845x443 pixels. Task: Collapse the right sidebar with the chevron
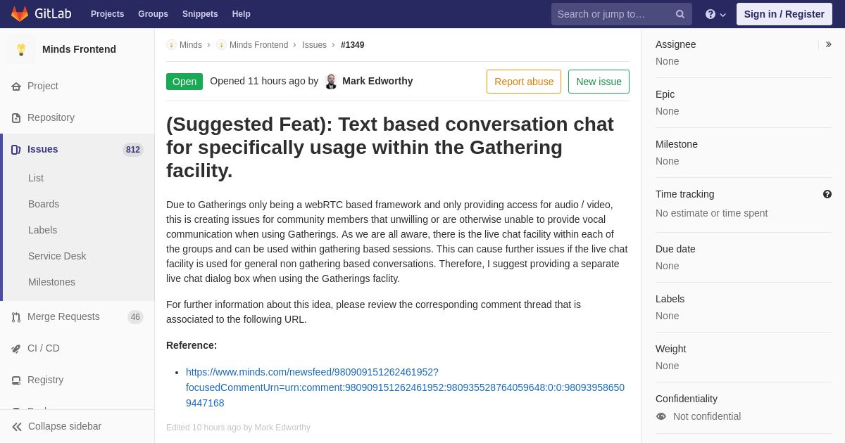(828, 44)
